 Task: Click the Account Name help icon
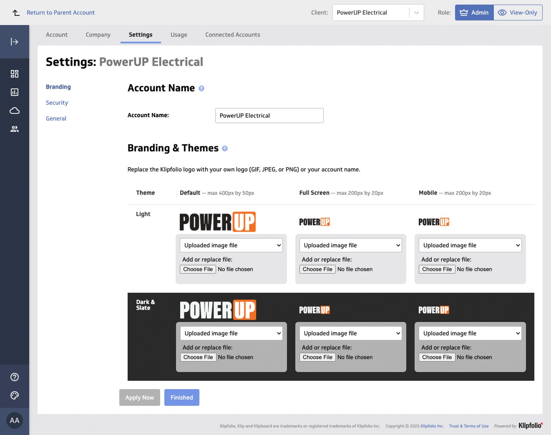click(202, 89)
